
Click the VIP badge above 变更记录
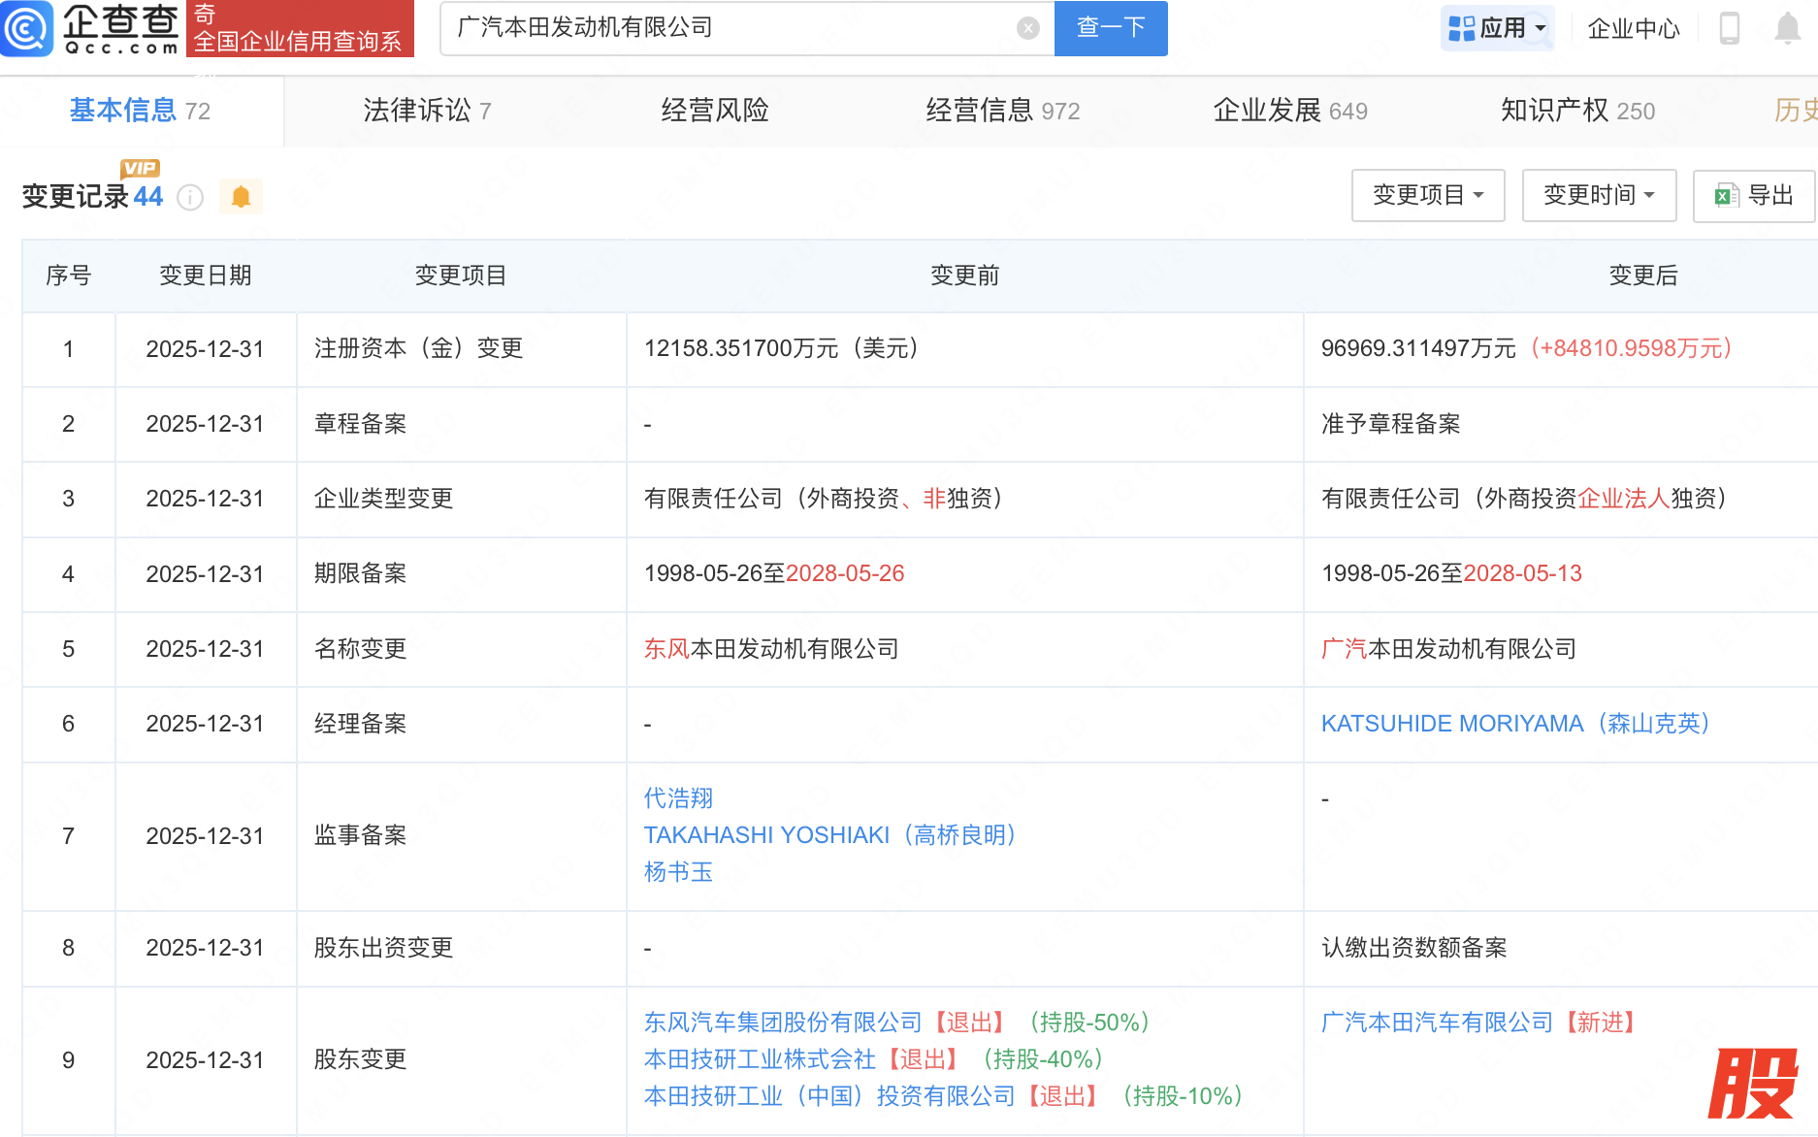coord(140,169)
